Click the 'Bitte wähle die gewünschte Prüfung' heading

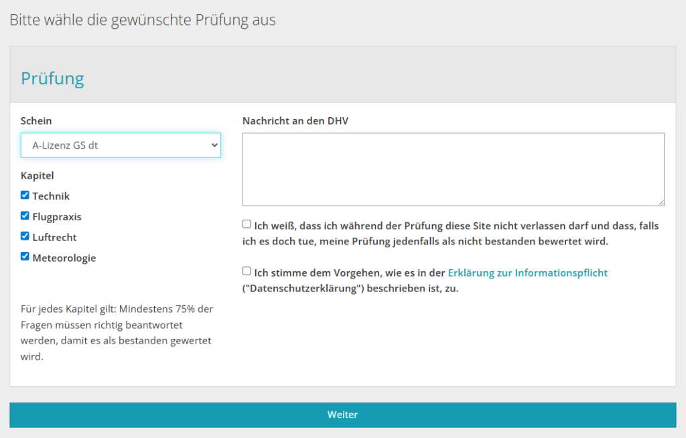point(142,20)
